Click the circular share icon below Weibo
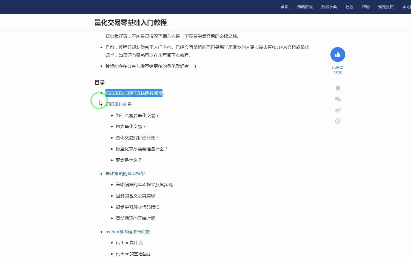 pos(338,121)
